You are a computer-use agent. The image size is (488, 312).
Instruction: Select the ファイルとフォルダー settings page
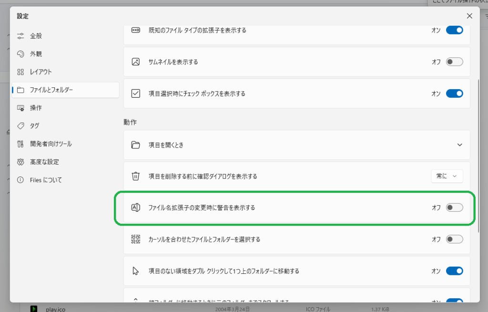pos(65,90)
